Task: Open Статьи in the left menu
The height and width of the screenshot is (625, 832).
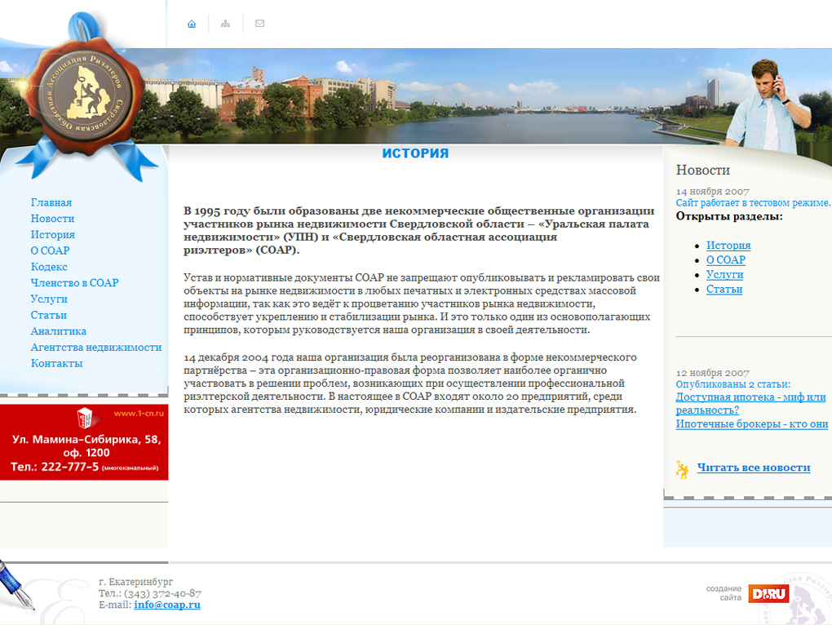Action: 49,315
